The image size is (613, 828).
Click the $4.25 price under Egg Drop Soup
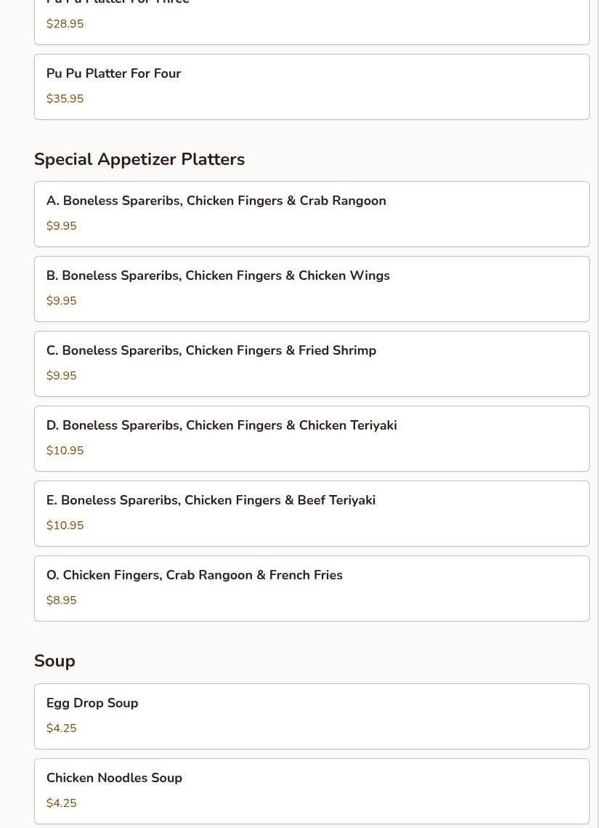click(x=61, y=728)
